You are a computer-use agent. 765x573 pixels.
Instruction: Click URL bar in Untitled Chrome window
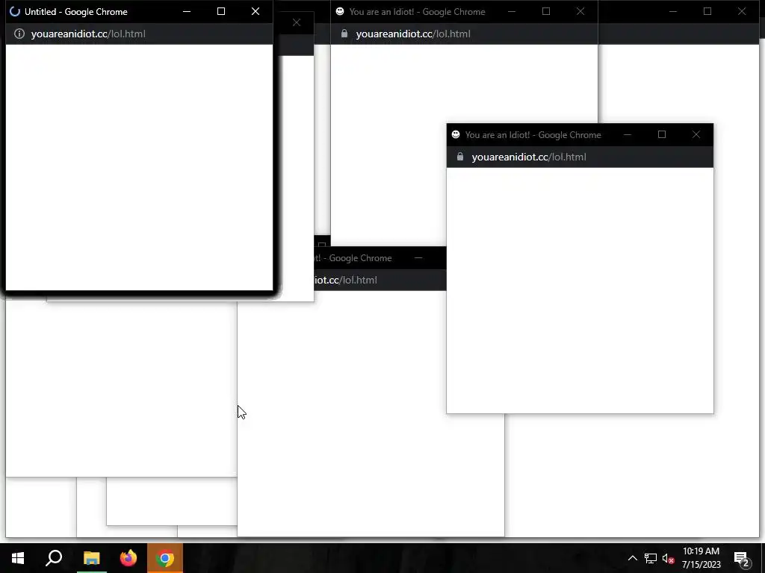[139, 34]
